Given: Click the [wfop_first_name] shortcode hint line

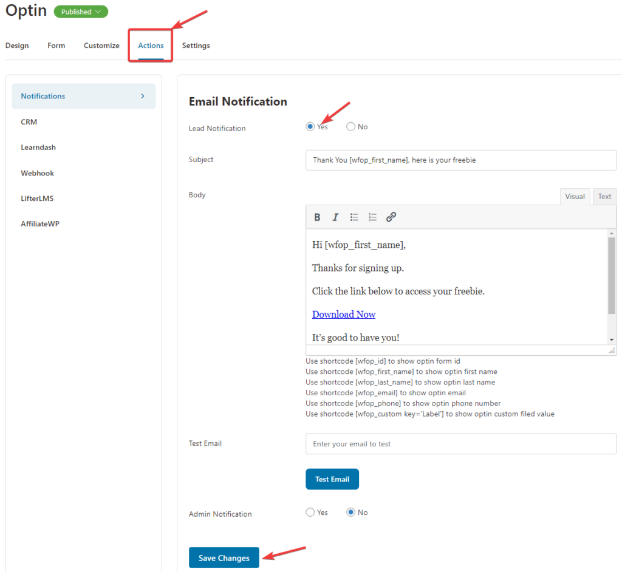Looking at the screenshot, I should pyautogui.click(x=402, y=372).
